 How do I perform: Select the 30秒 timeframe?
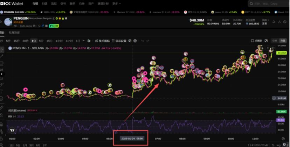click(26, 41)
